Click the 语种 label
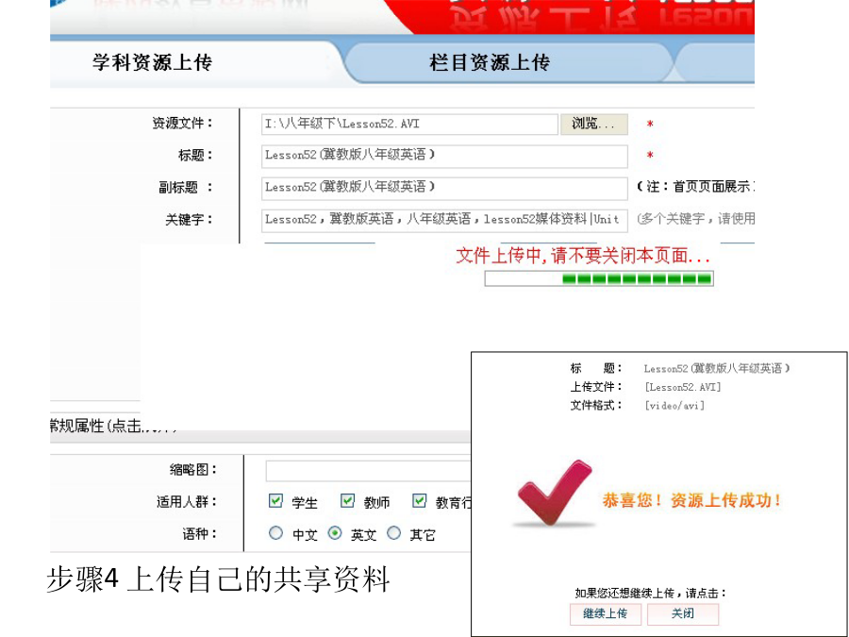The image size is (849, 637). [x=200, y=534]
